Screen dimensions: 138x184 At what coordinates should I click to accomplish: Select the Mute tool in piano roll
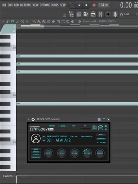pos(53,22)
